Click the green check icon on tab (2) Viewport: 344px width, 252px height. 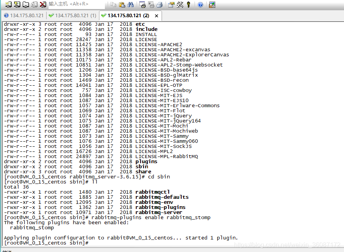[x=104, y=15]
